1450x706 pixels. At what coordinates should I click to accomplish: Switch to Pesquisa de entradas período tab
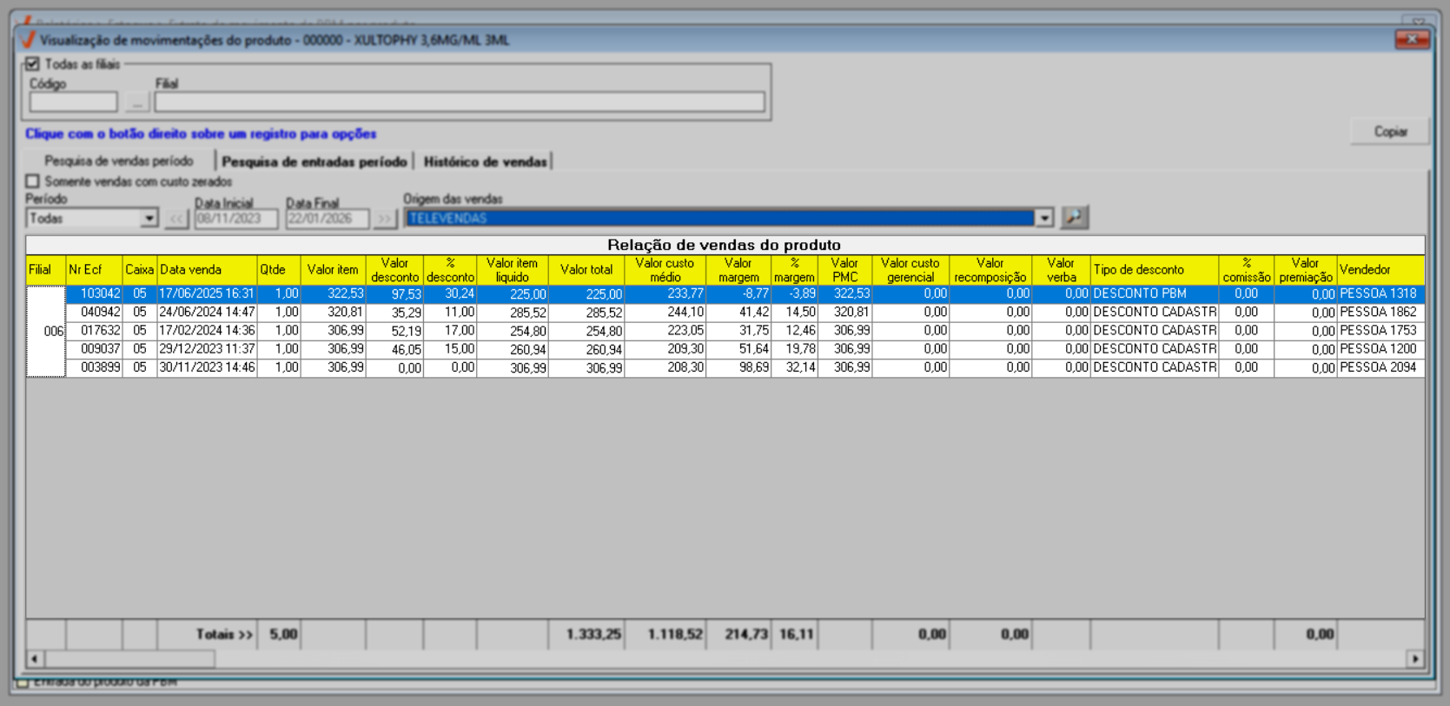[x=314, y=162]
